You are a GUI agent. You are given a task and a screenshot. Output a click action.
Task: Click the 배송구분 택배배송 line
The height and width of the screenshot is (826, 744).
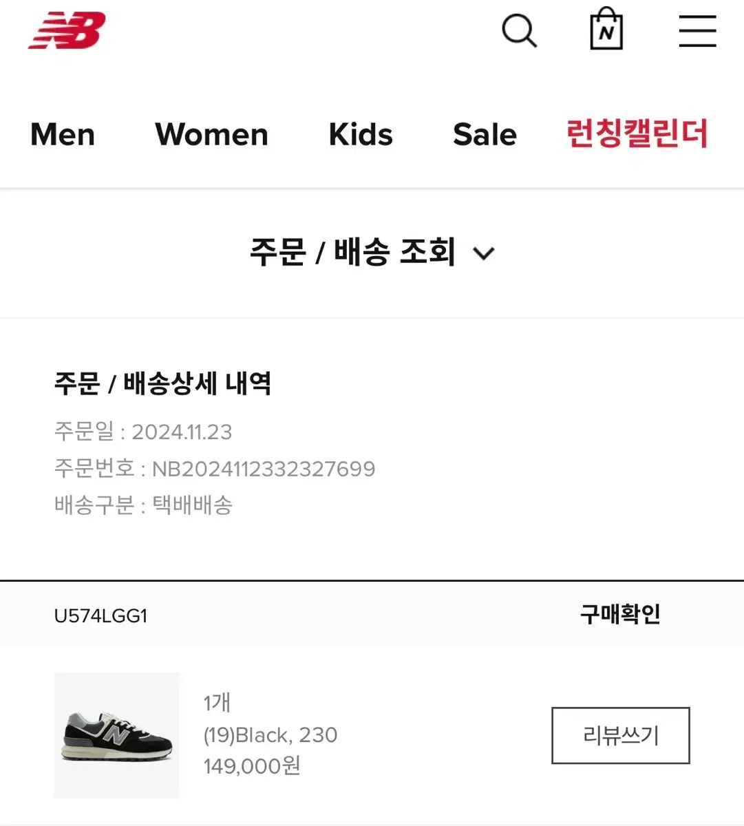coord(143,505)
